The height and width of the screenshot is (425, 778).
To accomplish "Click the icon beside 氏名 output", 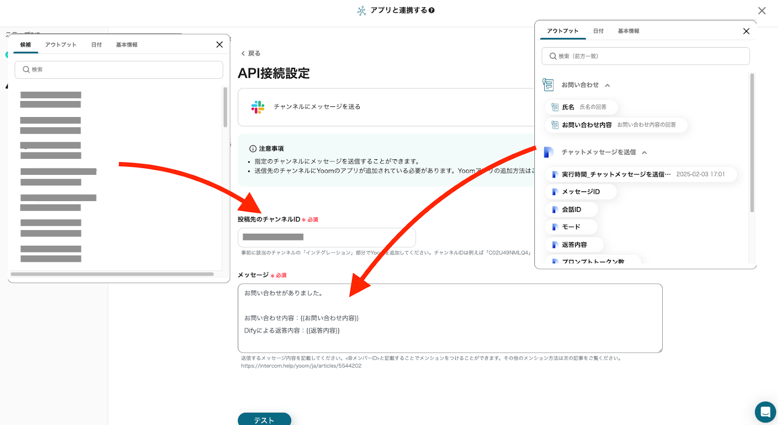I will click(x=555, y=107).
